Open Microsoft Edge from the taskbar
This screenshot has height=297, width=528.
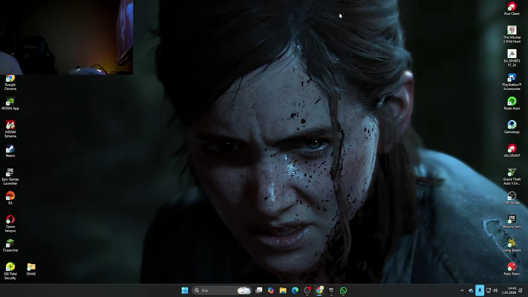[x=295, y=290]
